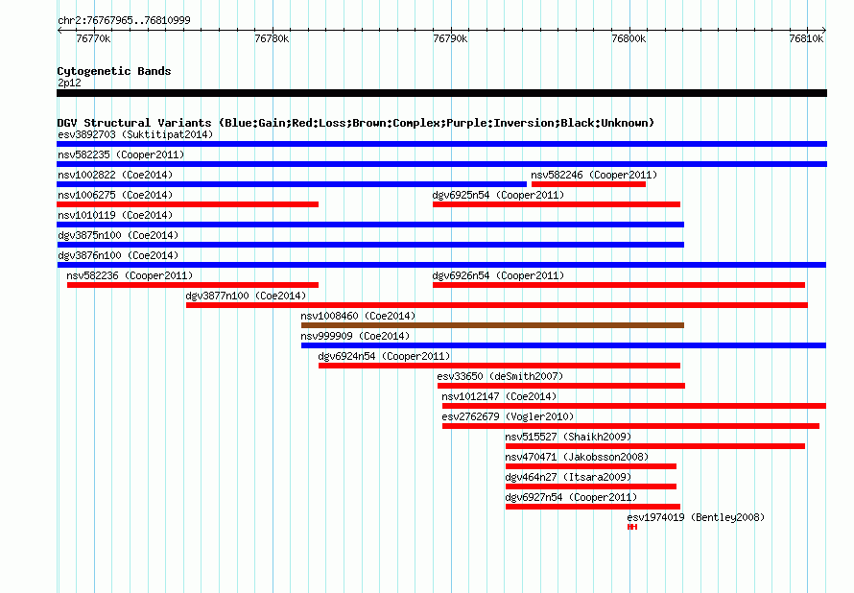Click the red bar under dgv6926n54
The height and width of the screenshot is (593, 854).
[x=619, y=285]
